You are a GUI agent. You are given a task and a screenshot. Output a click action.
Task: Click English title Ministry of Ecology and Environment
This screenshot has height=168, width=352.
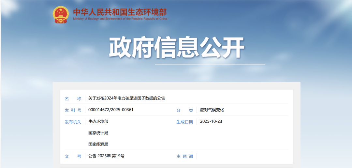tap(120, 19)
